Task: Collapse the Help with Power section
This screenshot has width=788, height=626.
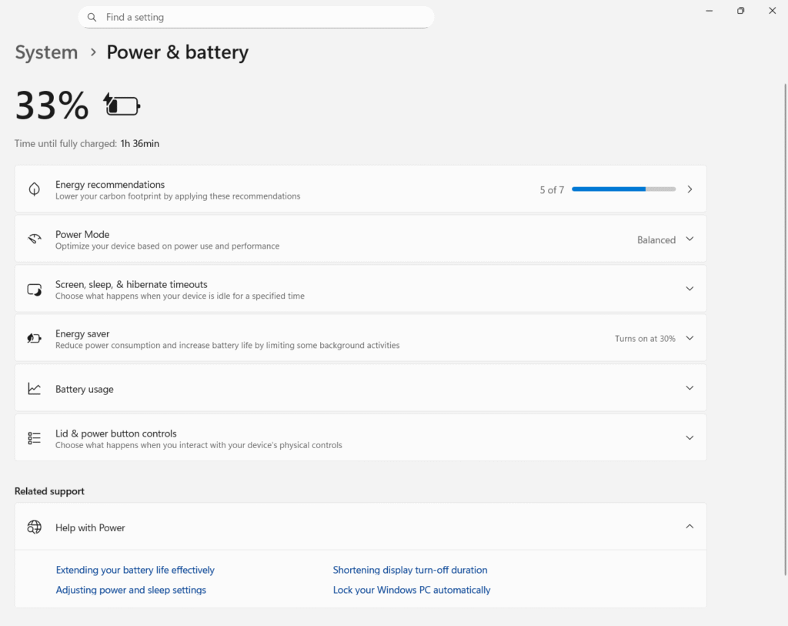Action: pos(689,526)
